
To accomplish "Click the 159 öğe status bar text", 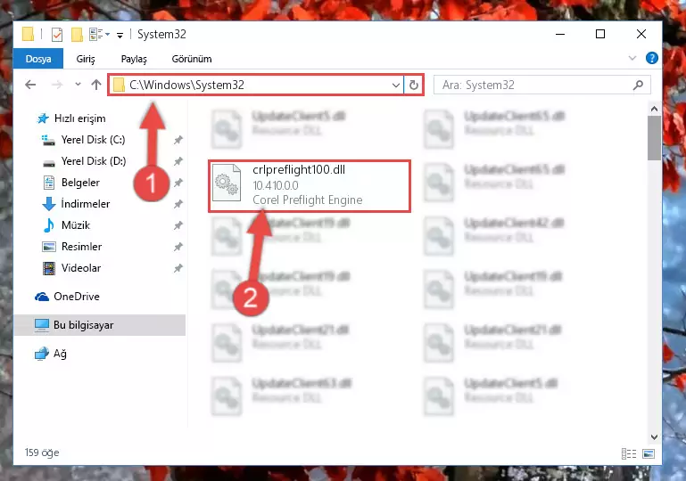I will coord(42,452).
